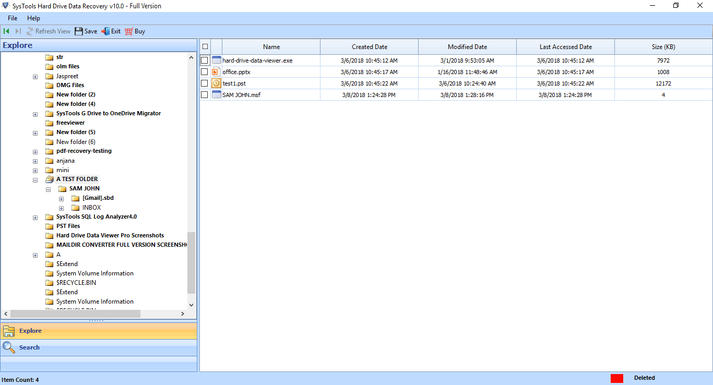The height and width of the screenshot is (385, 713).
Task: Click the office.pptx file icon
Action: click(216, 72)
